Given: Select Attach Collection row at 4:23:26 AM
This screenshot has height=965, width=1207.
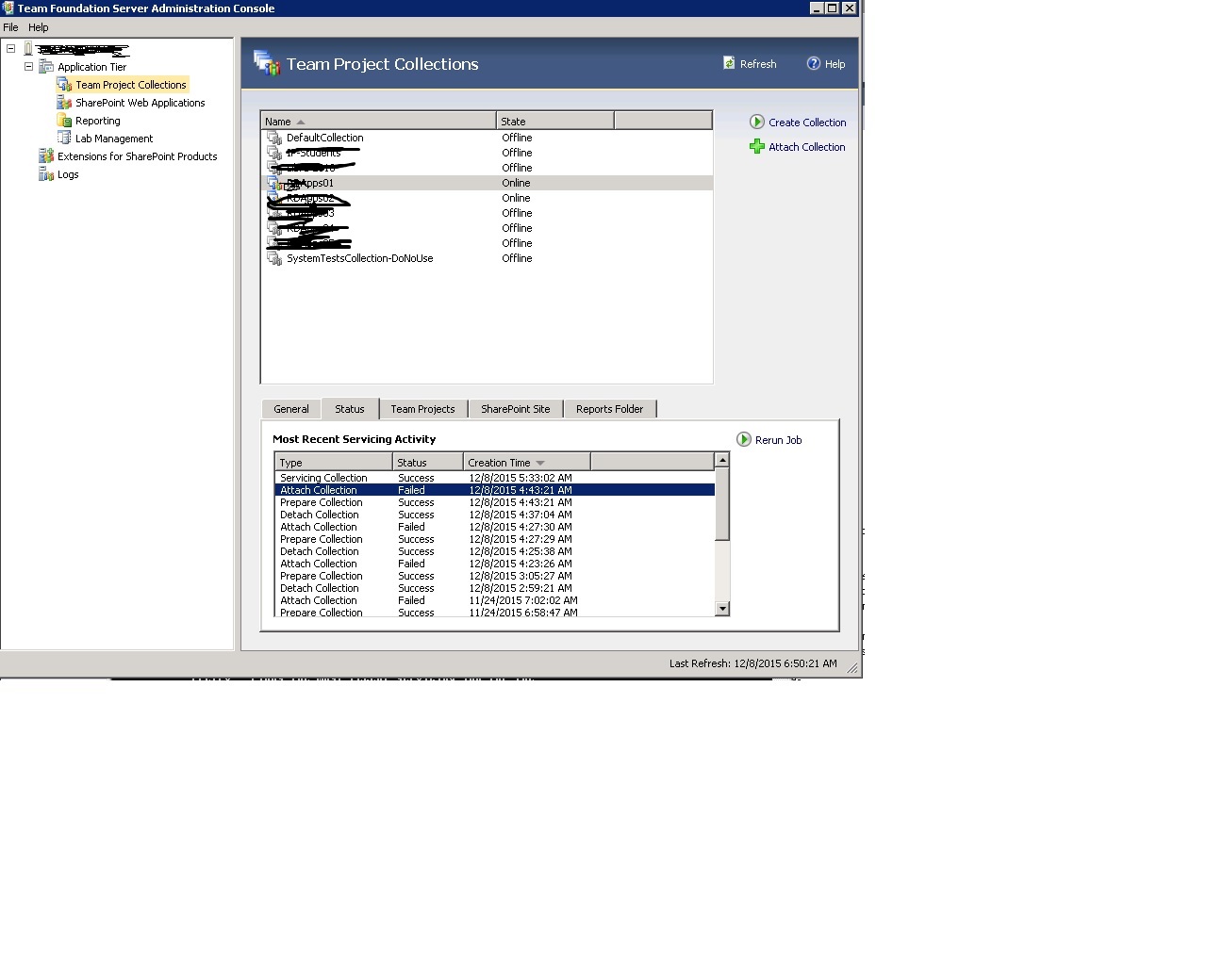Looking at the screenshot, I should pyautogui.click(x=495, y=564).
